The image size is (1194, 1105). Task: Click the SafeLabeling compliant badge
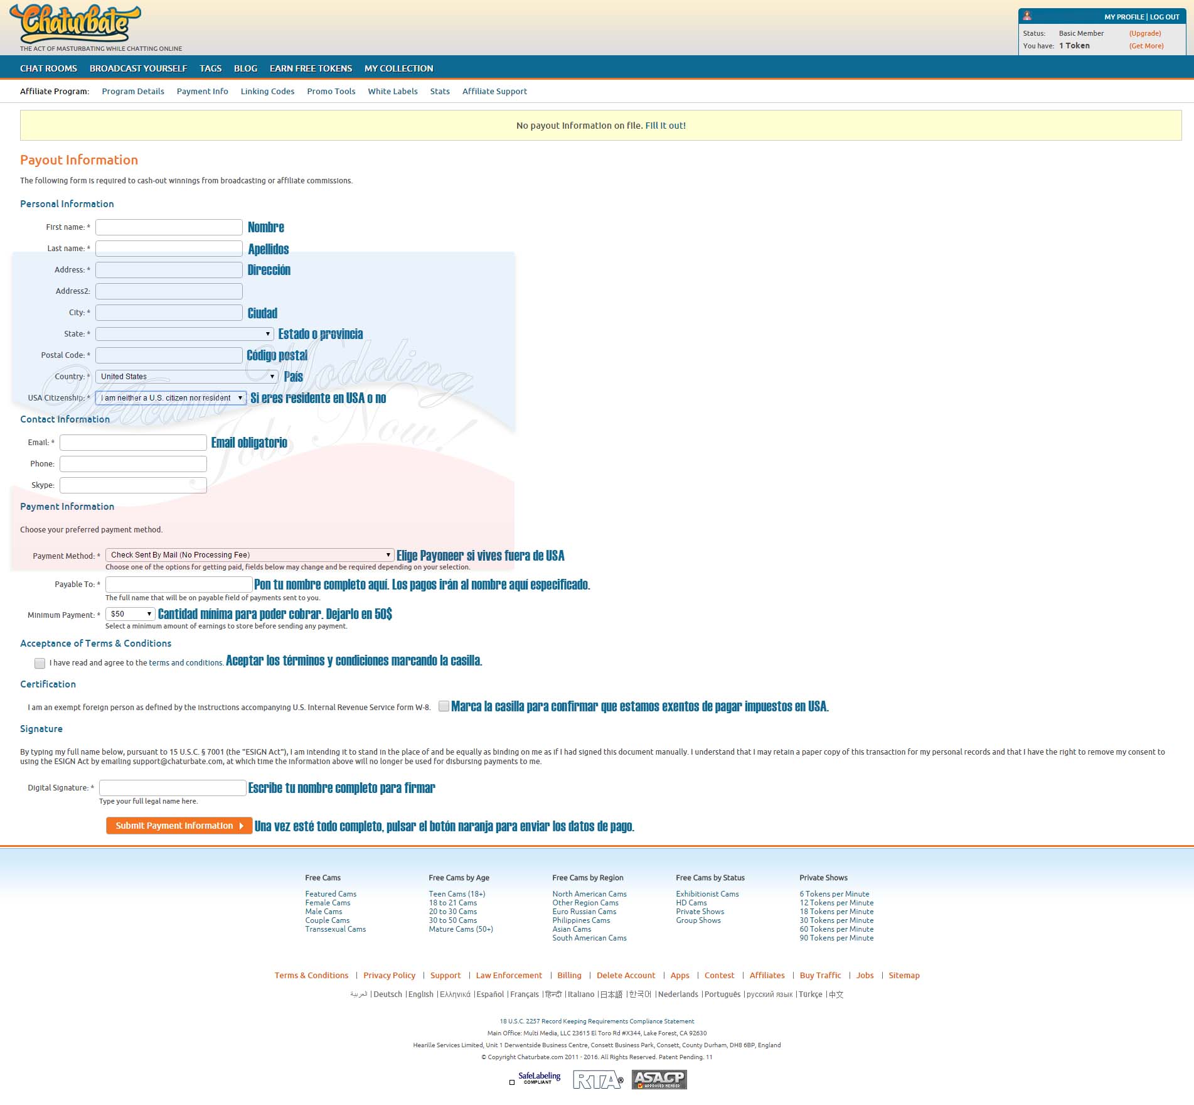click(538, 1078)
